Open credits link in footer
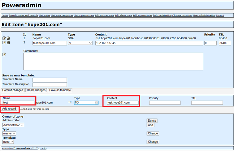Viewport: 234px width, 151px height. (x=43, y=148)
